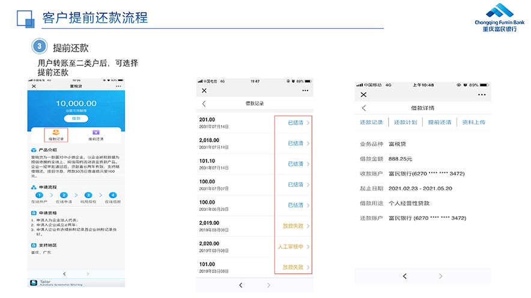Click the 支持地区 section icon
This screenshot has width=531, height=298.
pos(34,245)
